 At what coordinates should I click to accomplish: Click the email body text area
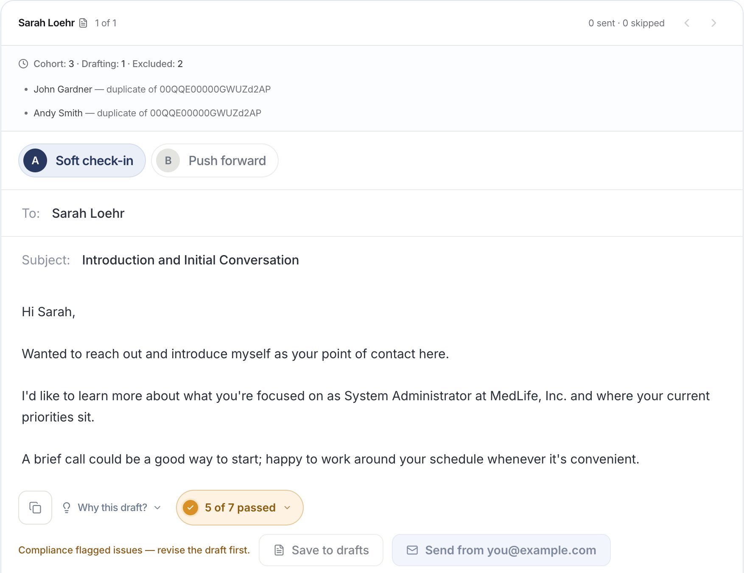[x=372, y=385]
